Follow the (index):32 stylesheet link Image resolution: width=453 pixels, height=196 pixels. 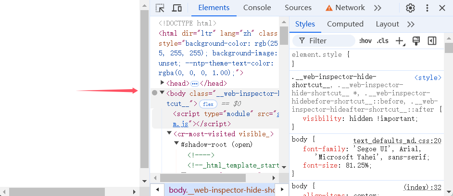pyautogui.click(x=422, y=187)
